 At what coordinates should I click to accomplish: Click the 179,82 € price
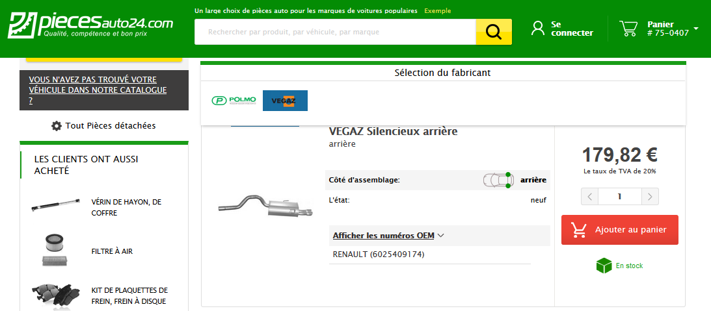click(619, 155)
